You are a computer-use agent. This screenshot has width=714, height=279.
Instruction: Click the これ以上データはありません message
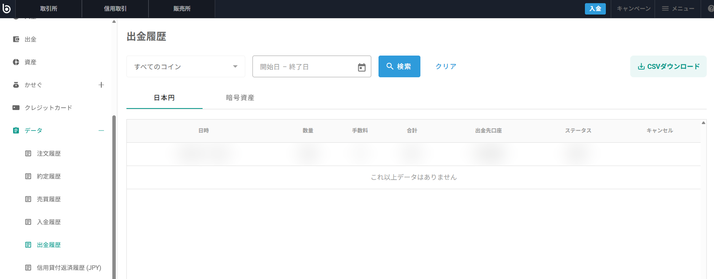coord(414,177)
